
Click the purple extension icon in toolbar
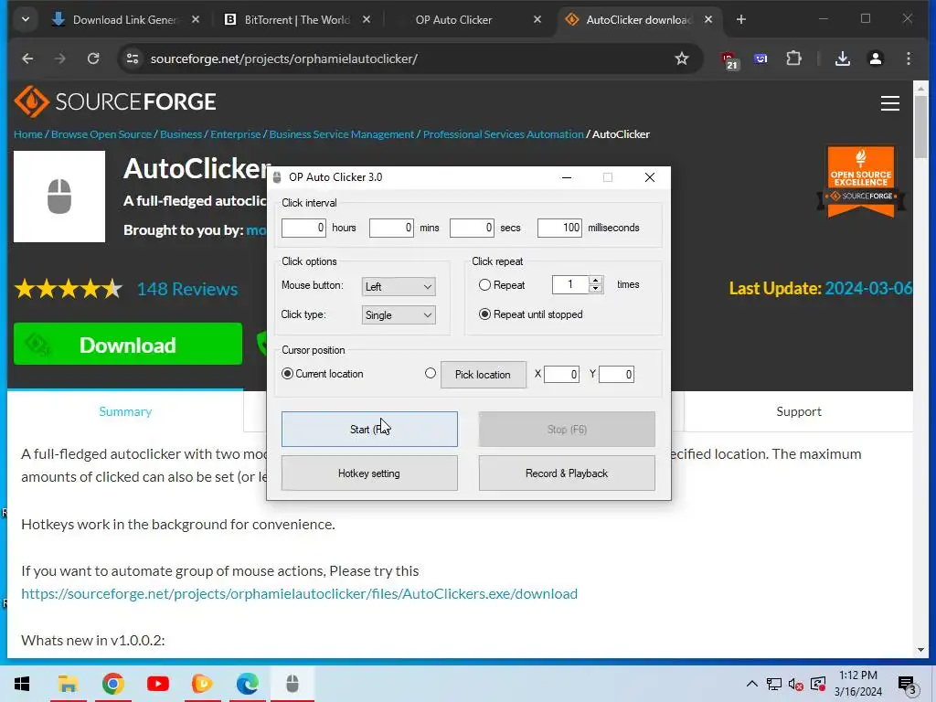pyautogui.click(x=760, y=58)
